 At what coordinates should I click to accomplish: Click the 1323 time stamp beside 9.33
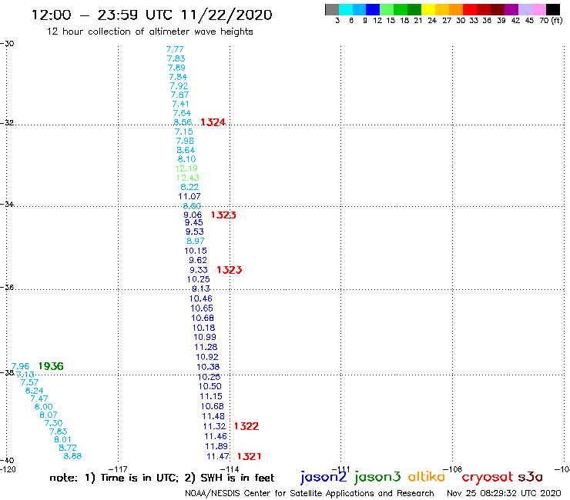(229, 270)
